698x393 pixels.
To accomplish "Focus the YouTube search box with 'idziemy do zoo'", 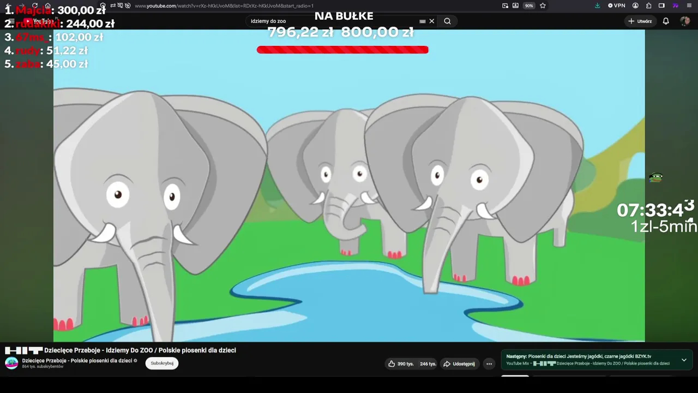I will point(333,21).
